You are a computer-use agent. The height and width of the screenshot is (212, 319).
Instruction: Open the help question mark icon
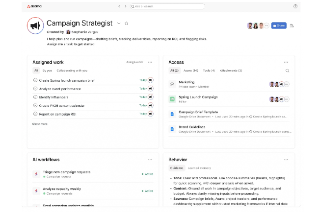click(295, 6)
